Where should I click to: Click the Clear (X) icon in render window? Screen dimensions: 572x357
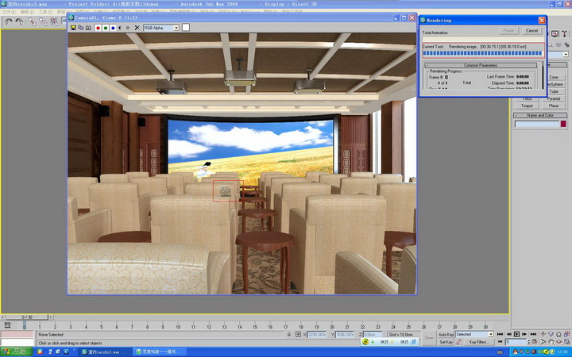pyautogui.click(x=137, y=28)
